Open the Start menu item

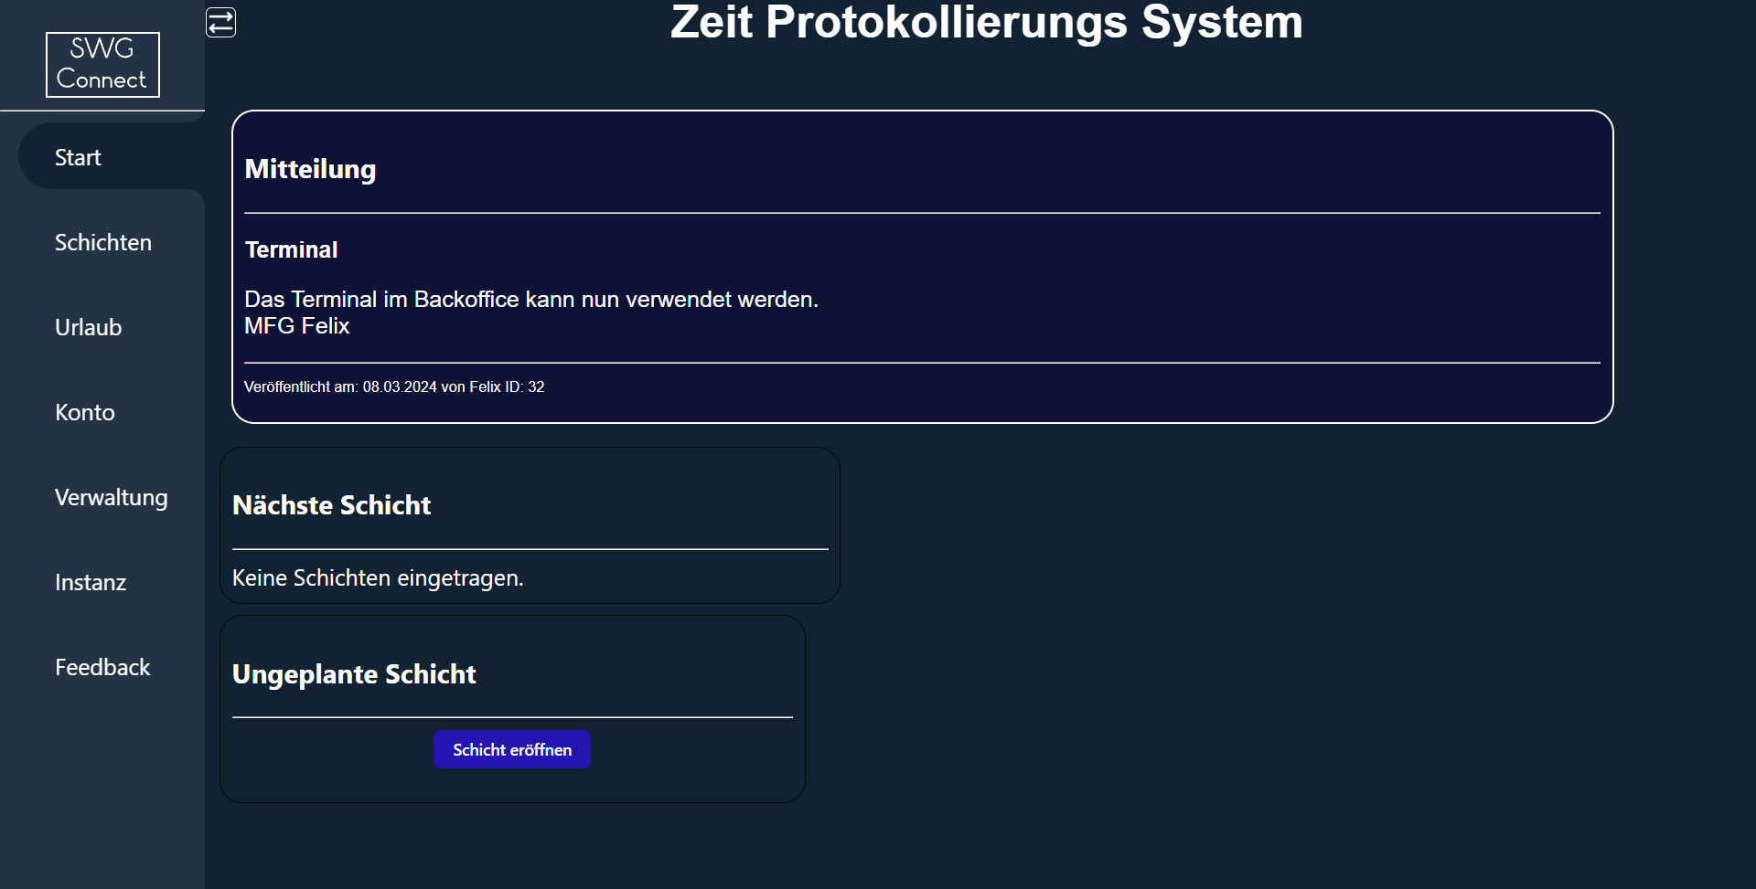coord(79,157)
